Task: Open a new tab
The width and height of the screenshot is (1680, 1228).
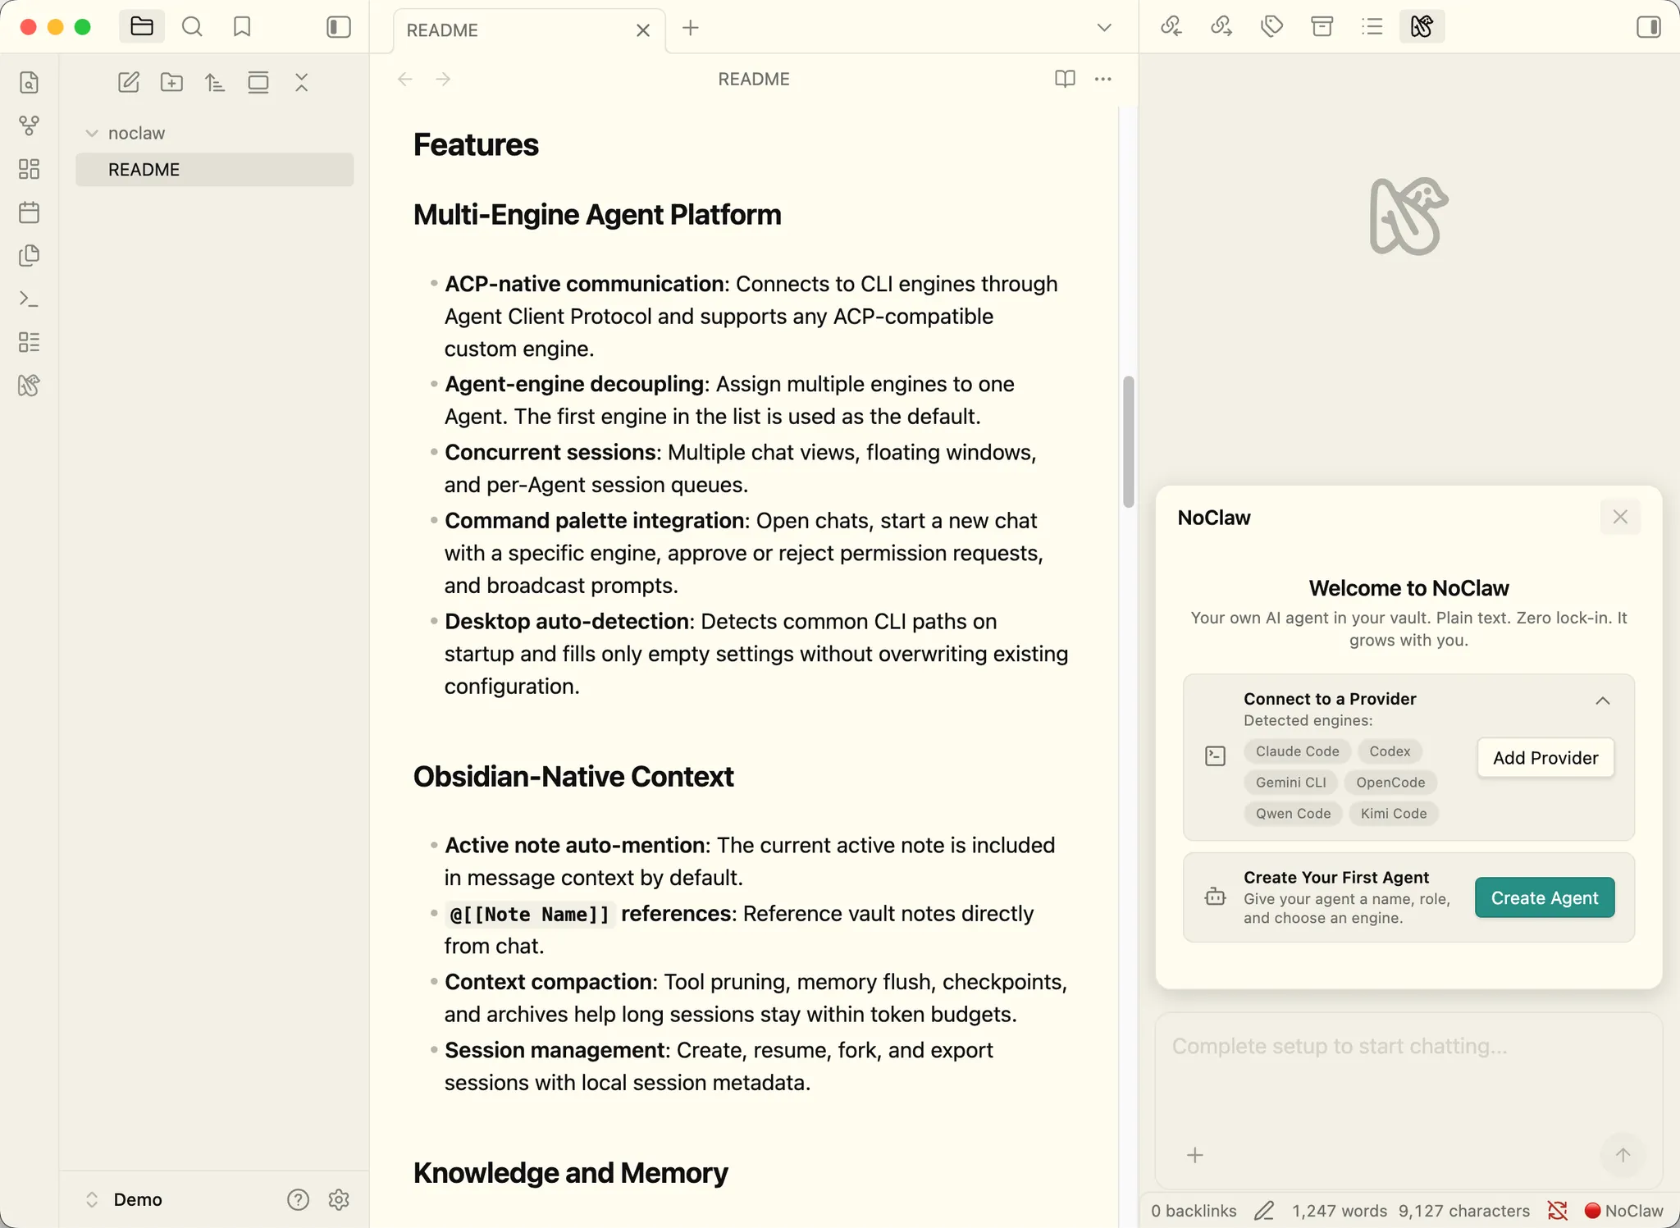Action: (x=691, y=28)
